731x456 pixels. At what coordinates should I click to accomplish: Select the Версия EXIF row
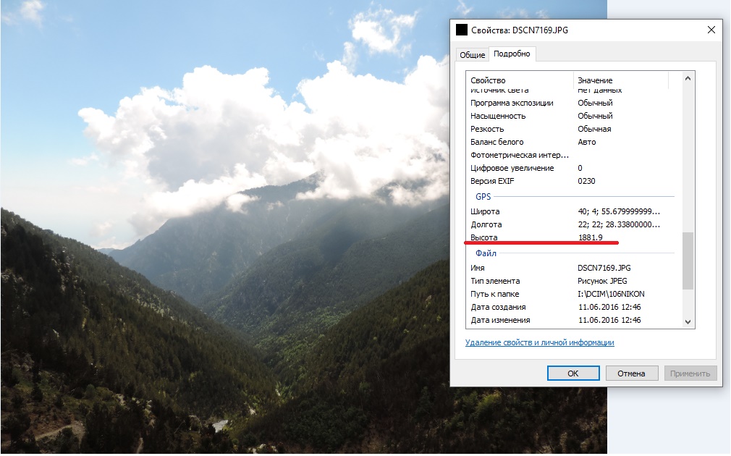pyautogui.click(x=572, y=181)
